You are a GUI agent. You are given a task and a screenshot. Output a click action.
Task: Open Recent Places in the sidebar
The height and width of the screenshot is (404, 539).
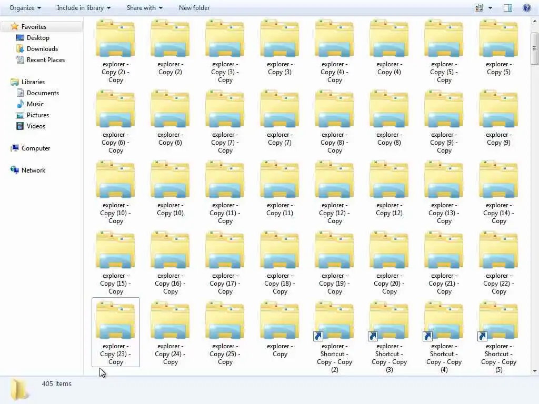[x=40, y=60]
